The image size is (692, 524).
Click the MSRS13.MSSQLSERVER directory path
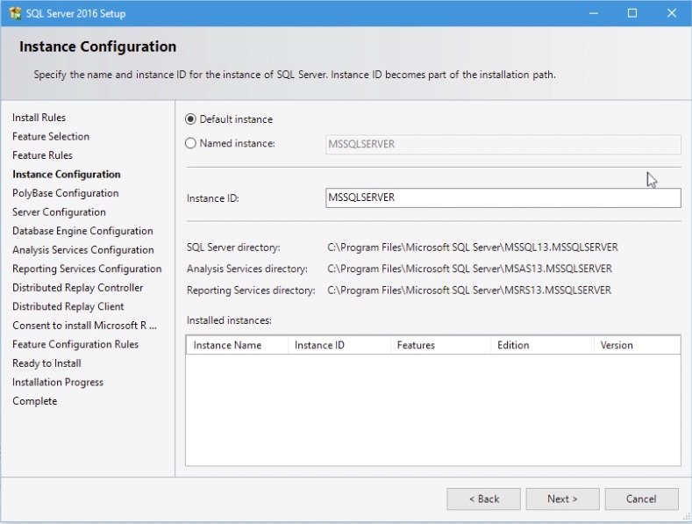click(x=469, y=291)
